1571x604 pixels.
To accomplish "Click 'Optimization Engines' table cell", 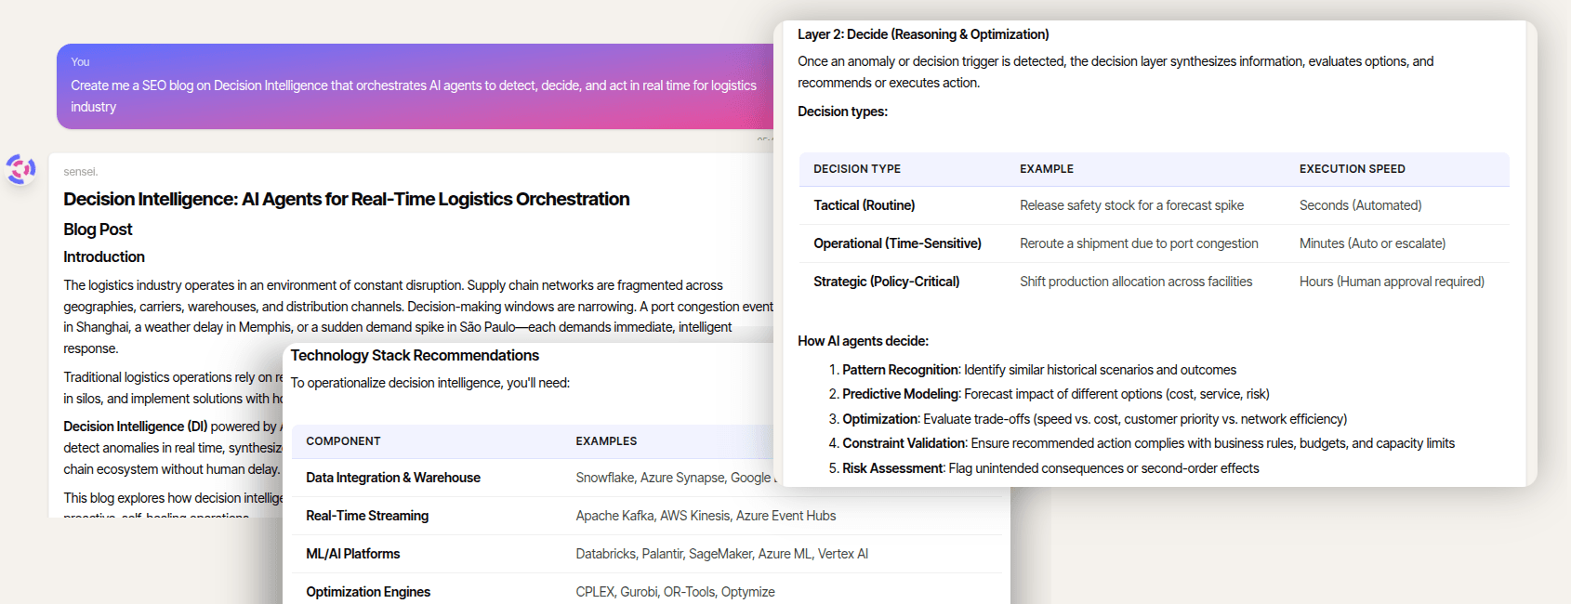I will (368, 592).
